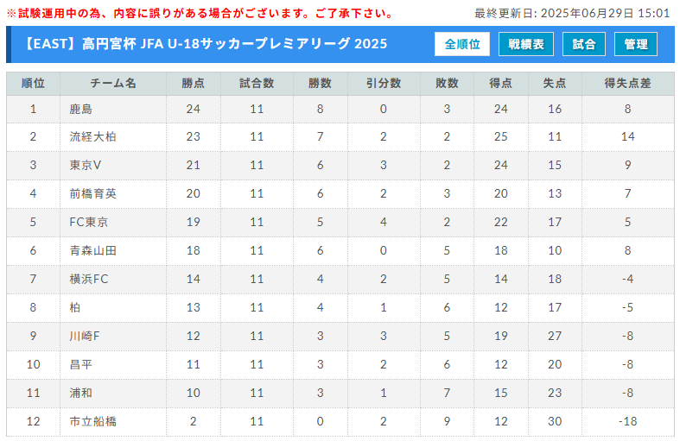This screenshot has height=441, width=680.
Task: Click the 勝点 column header
Action: (194, 83)
